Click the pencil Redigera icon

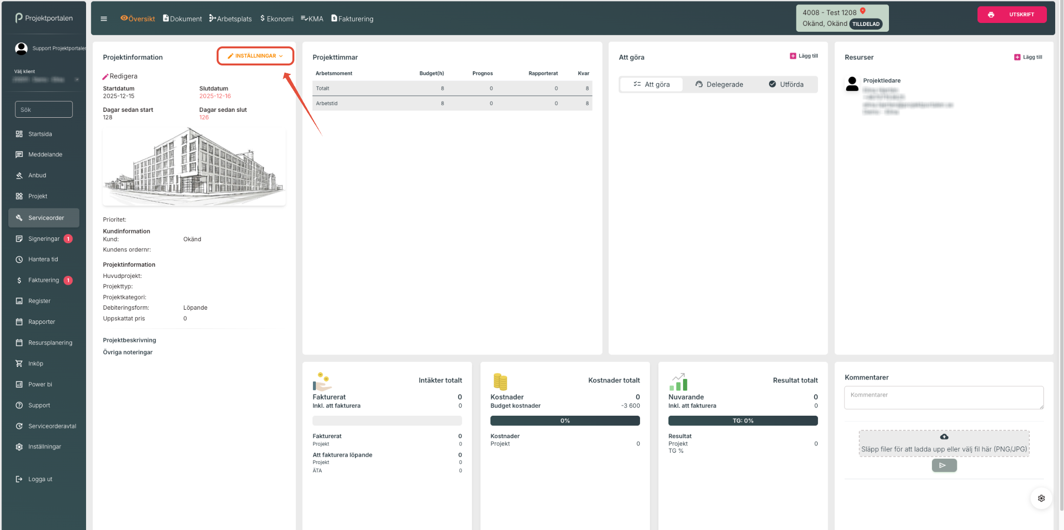(x=105, y=77)
